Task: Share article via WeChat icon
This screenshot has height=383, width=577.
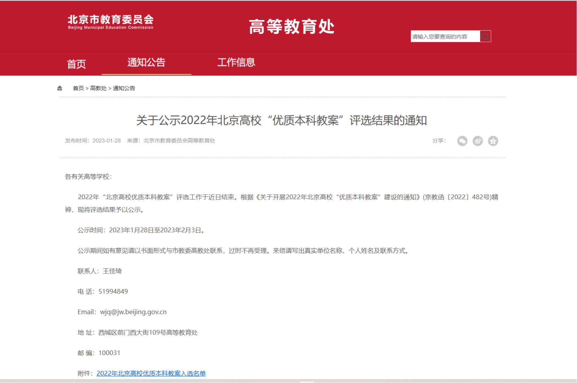Action: [462, 141]
